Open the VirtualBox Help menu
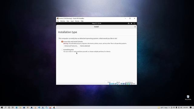 click(x=82, y=21)
